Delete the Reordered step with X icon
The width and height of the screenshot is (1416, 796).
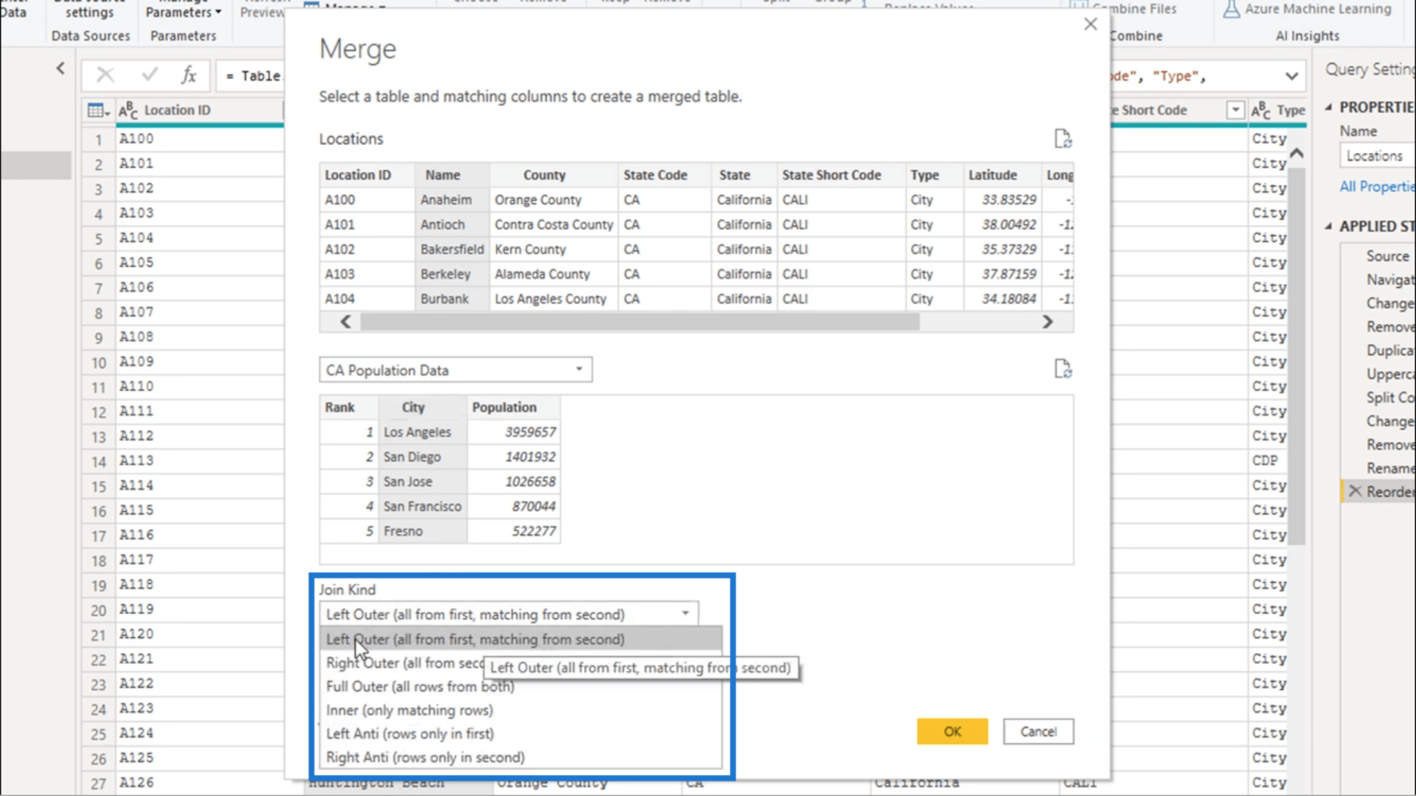1354,491
